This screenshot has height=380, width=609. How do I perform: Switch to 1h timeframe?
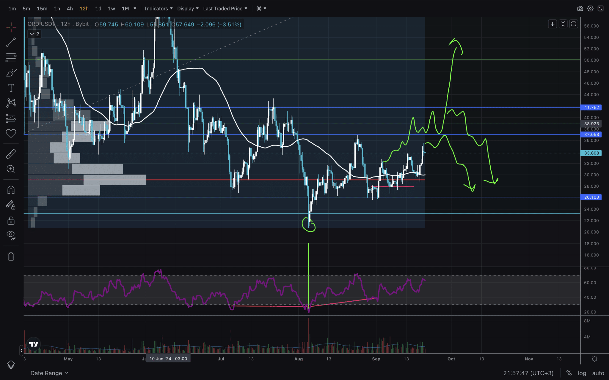pos(57,9)
